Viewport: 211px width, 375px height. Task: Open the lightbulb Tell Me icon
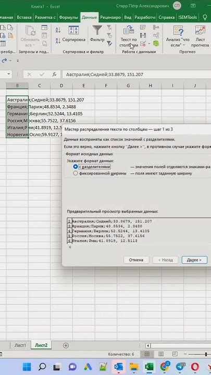205,17
